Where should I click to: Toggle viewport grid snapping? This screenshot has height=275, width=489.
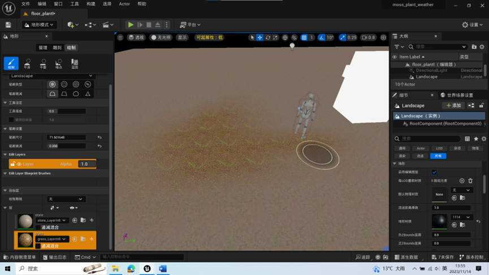tap(304, 37)
